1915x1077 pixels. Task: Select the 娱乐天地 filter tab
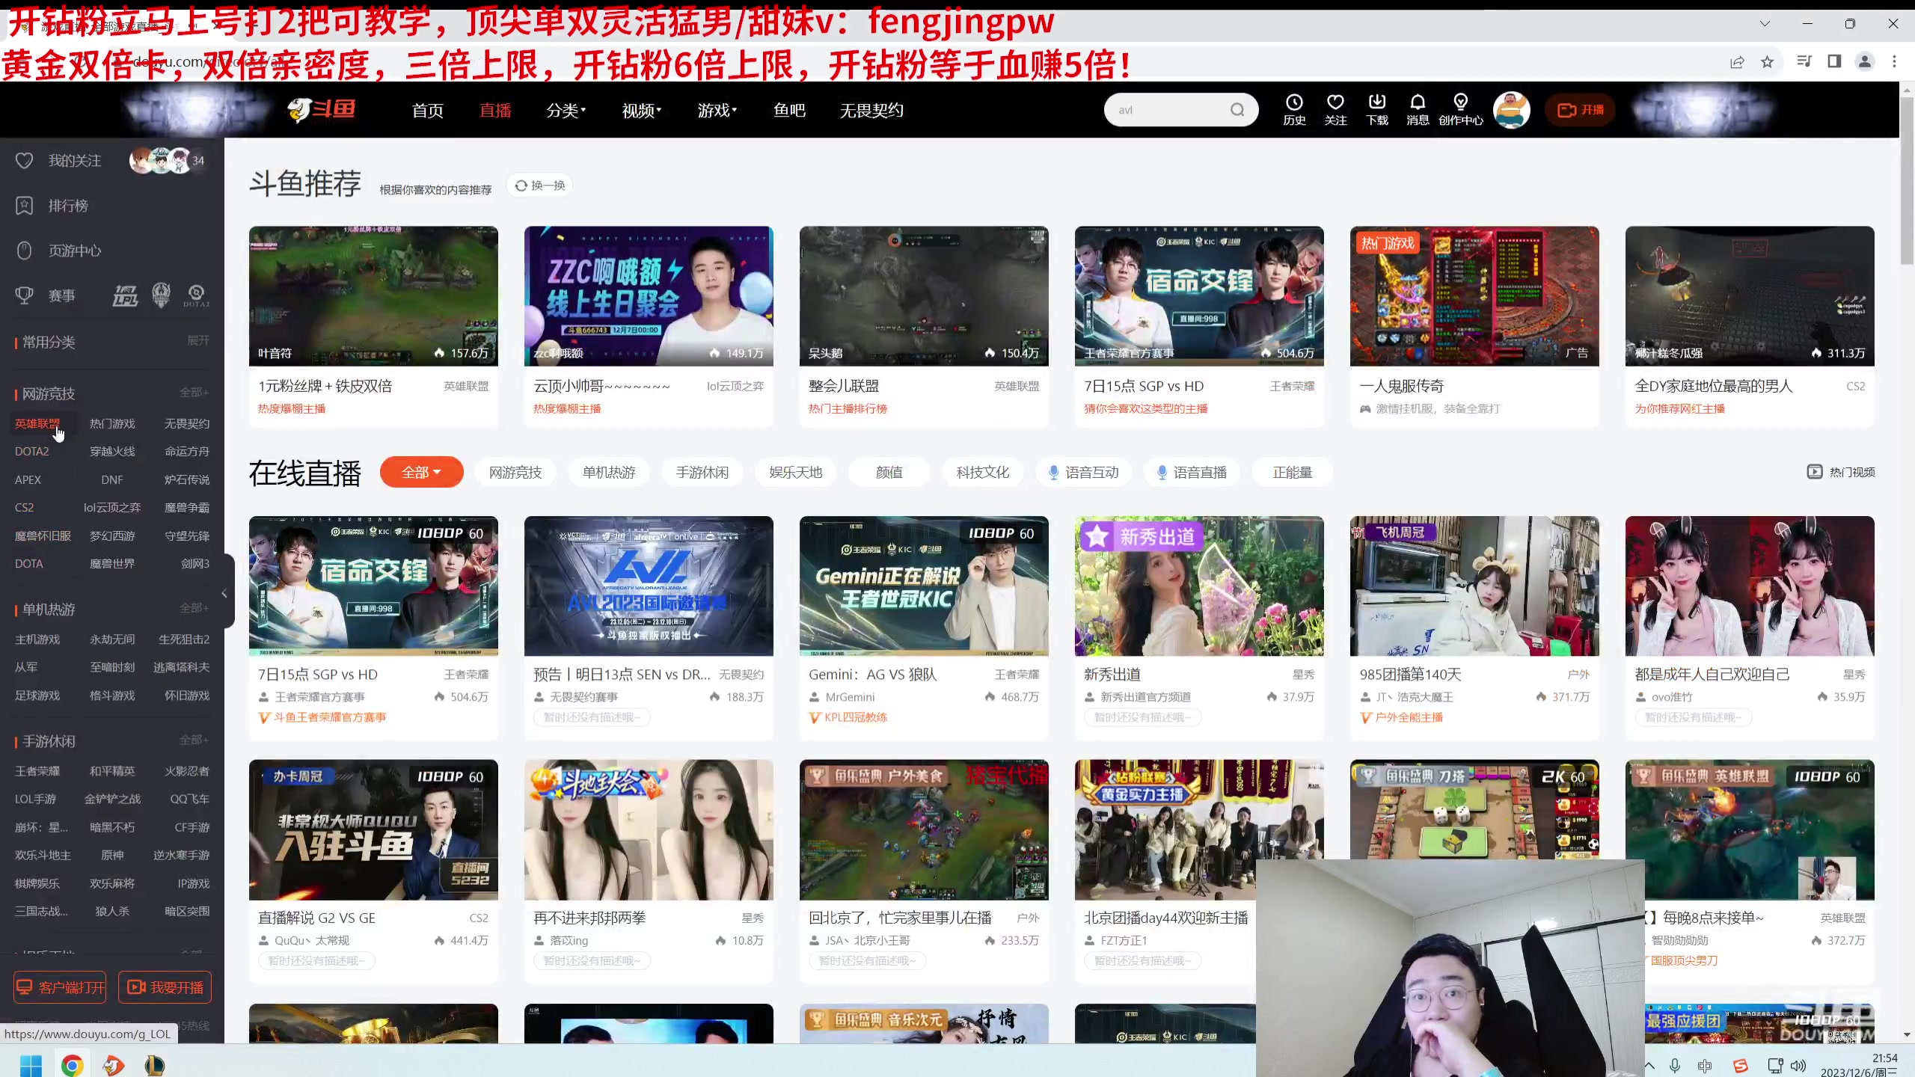[796, 472]
